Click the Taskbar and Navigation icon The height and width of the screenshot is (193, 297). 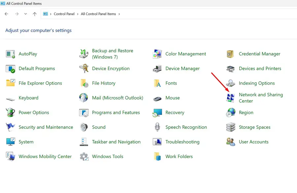pos(84,142)
